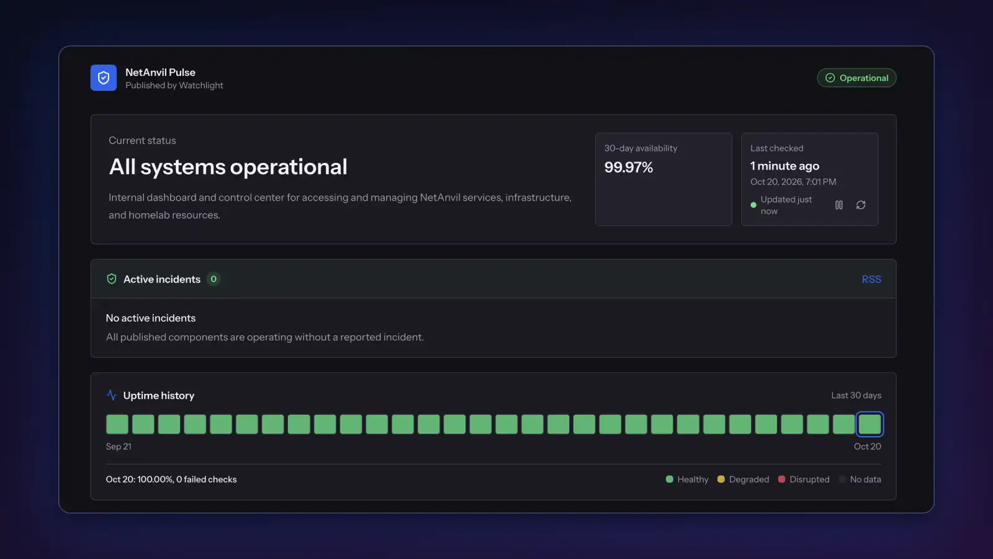Click the NetAnvil Pulse title text
This screenshot has width=993, height=559.
160,72
